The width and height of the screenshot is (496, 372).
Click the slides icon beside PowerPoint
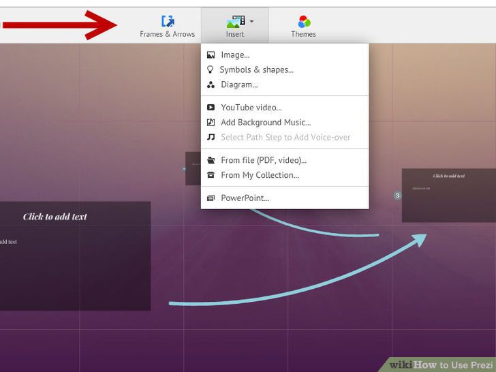click(211, 198)
